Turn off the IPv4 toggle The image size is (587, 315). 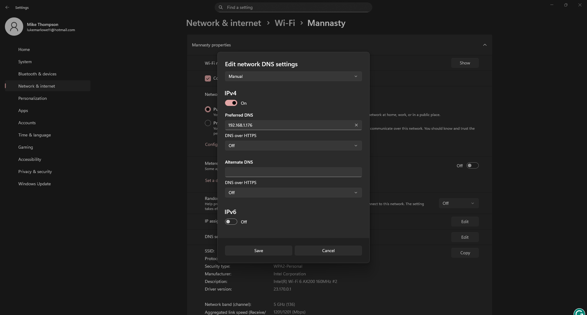click(x=231, y=103)
